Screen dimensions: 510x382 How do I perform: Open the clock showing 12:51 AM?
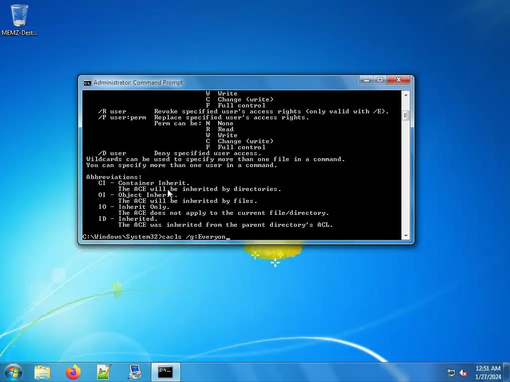[488, 373]
